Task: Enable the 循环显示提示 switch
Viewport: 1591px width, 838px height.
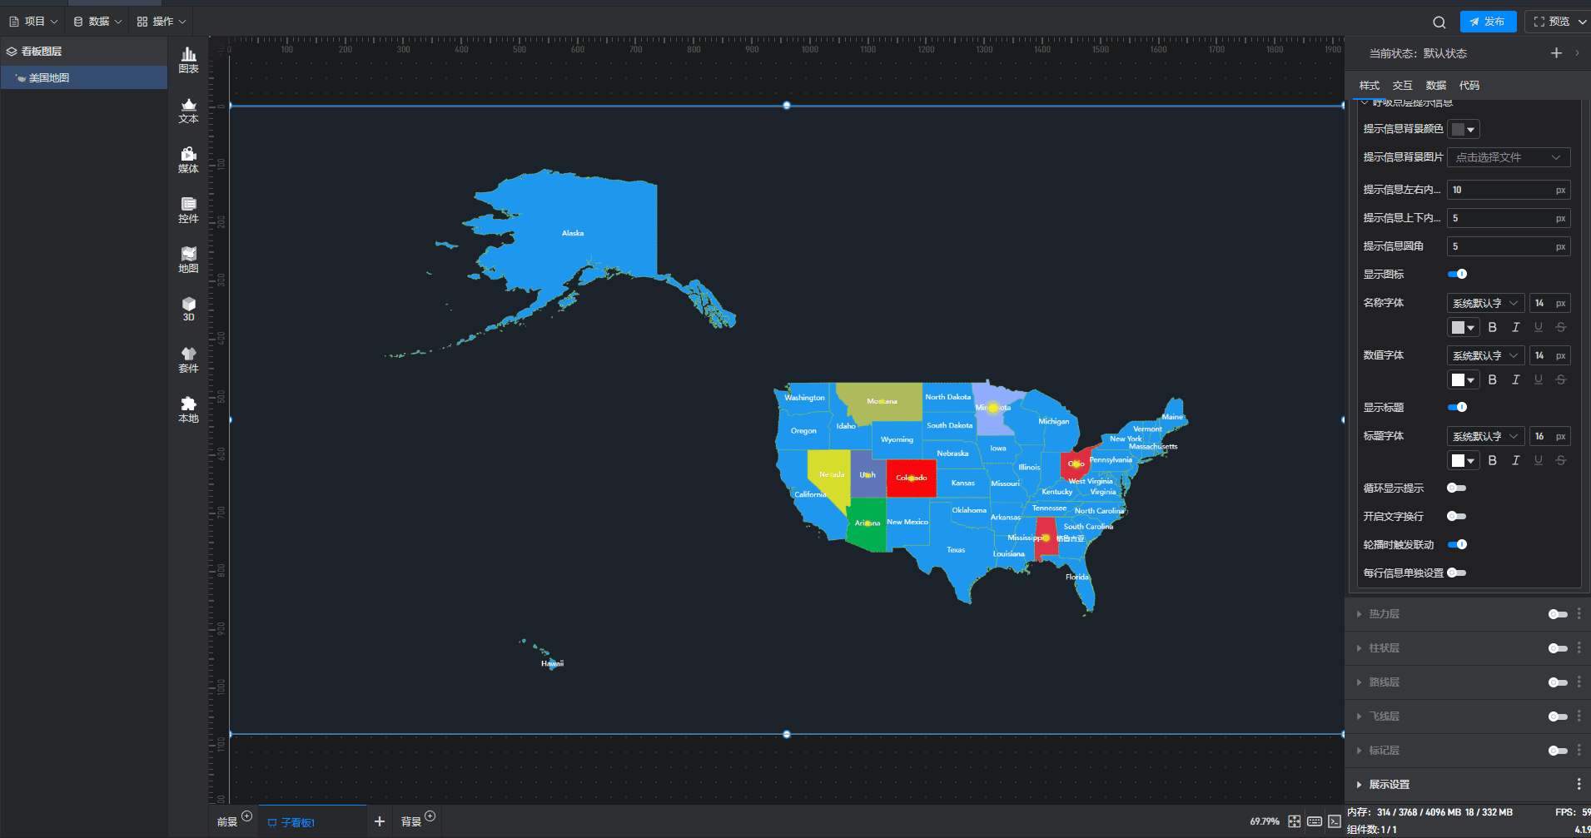Action: [x=1456, y=488]
